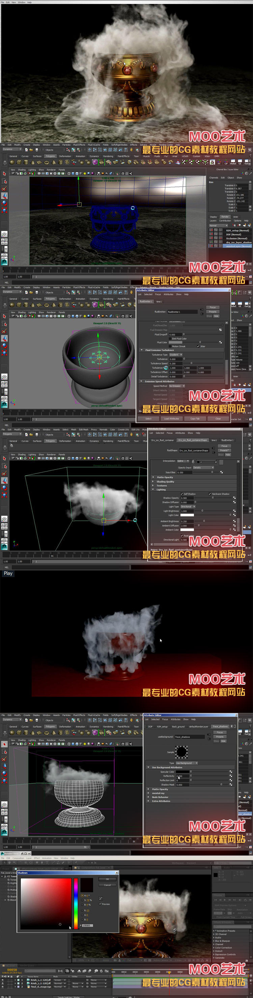253x998 pixels.
Task: Click Specular Color map button in Trace_shadows editor
Action: 231,772
